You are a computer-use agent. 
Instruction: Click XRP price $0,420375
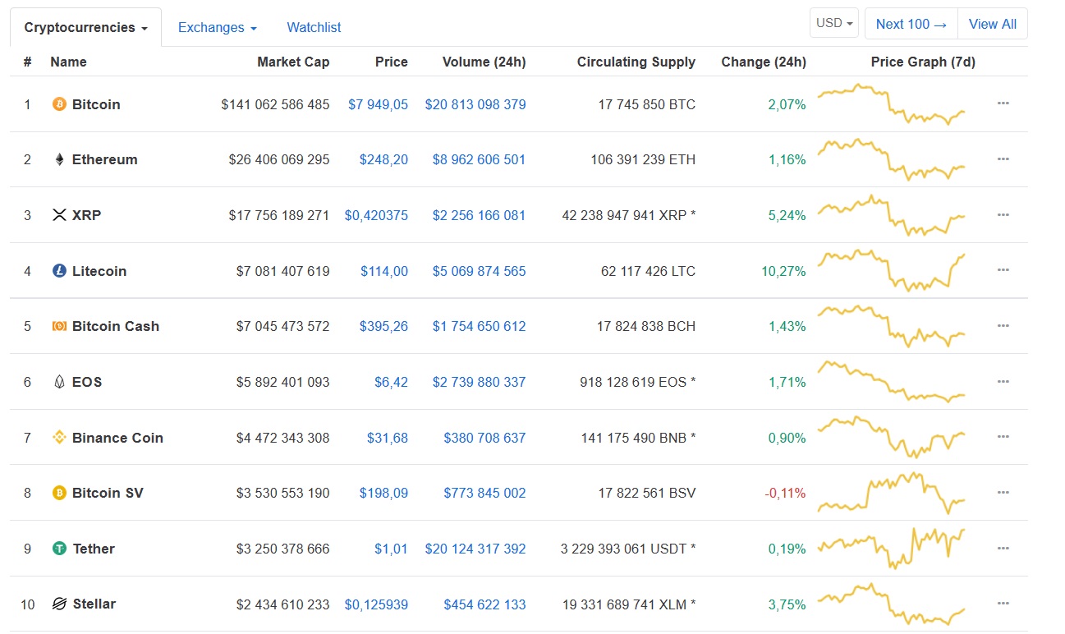[x=376, y=215]
